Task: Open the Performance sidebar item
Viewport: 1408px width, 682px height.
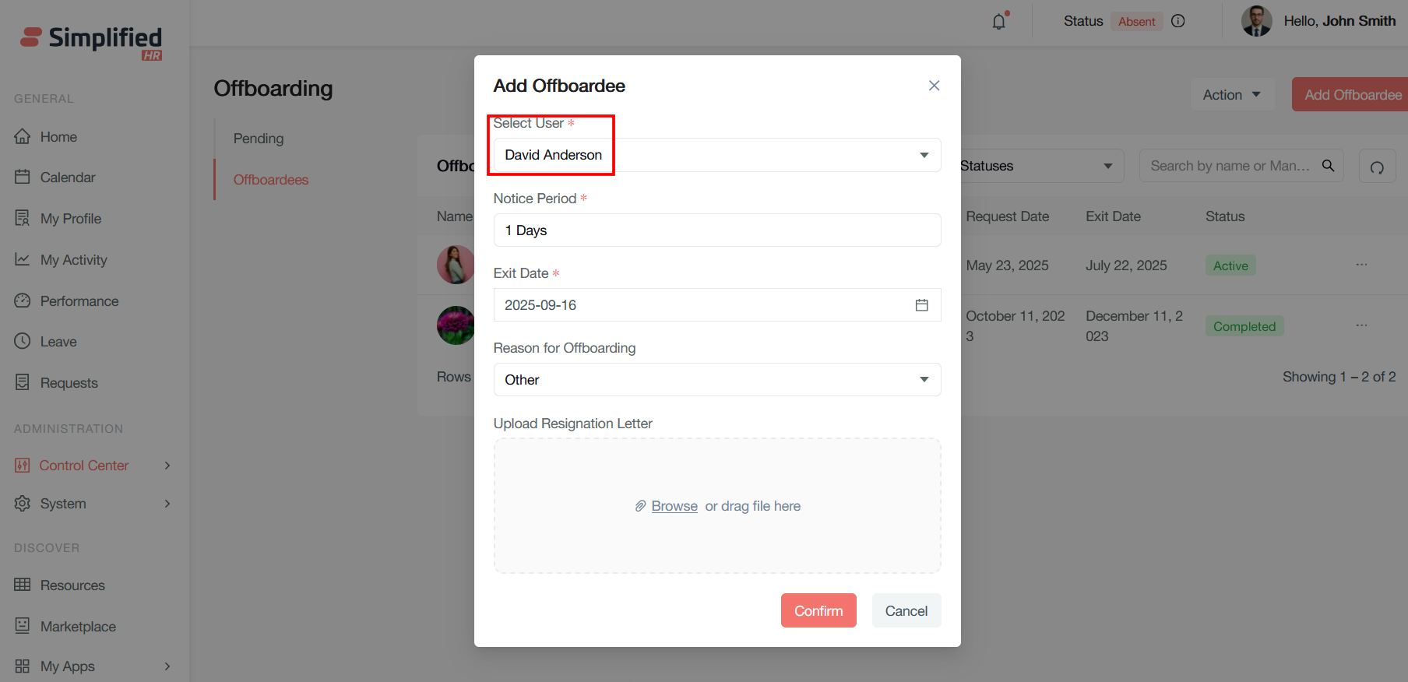Action: point(79,301)
